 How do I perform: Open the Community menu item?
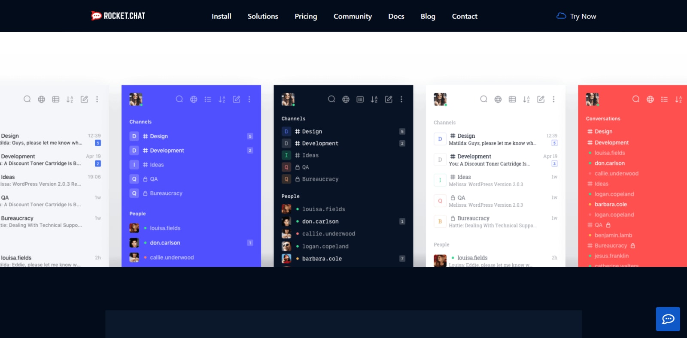[353, 16]
